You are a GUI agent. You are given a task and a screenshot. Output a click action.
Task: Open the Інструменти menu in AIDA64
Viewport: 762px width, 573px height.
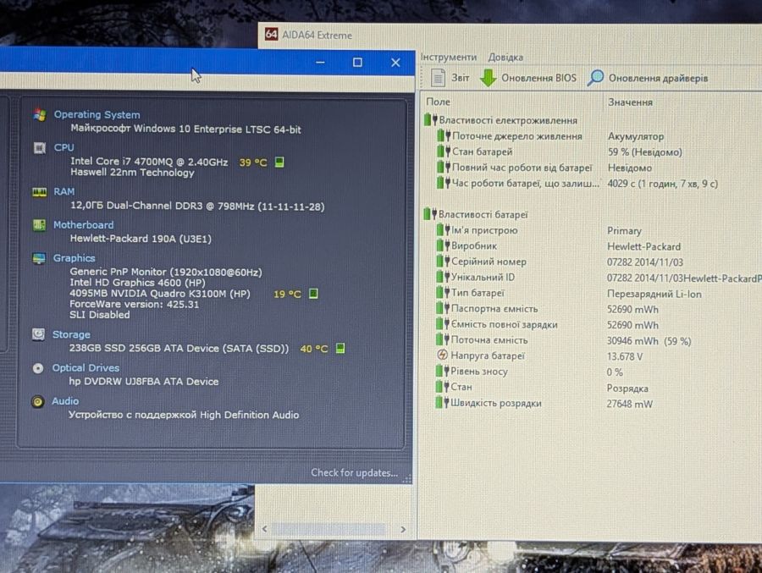tap(449, 57)
